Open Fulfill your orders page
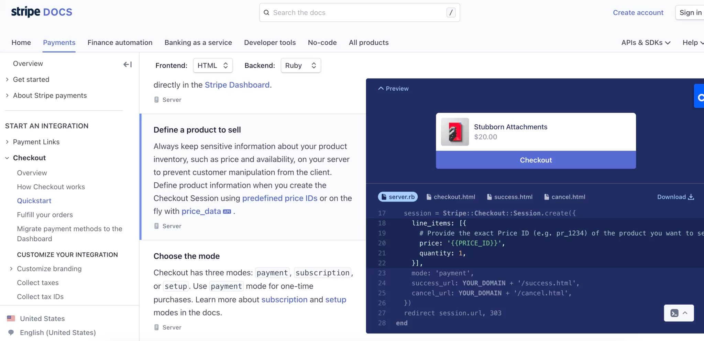The width and height of the screenshot is (704, 341). pos(45,215)
